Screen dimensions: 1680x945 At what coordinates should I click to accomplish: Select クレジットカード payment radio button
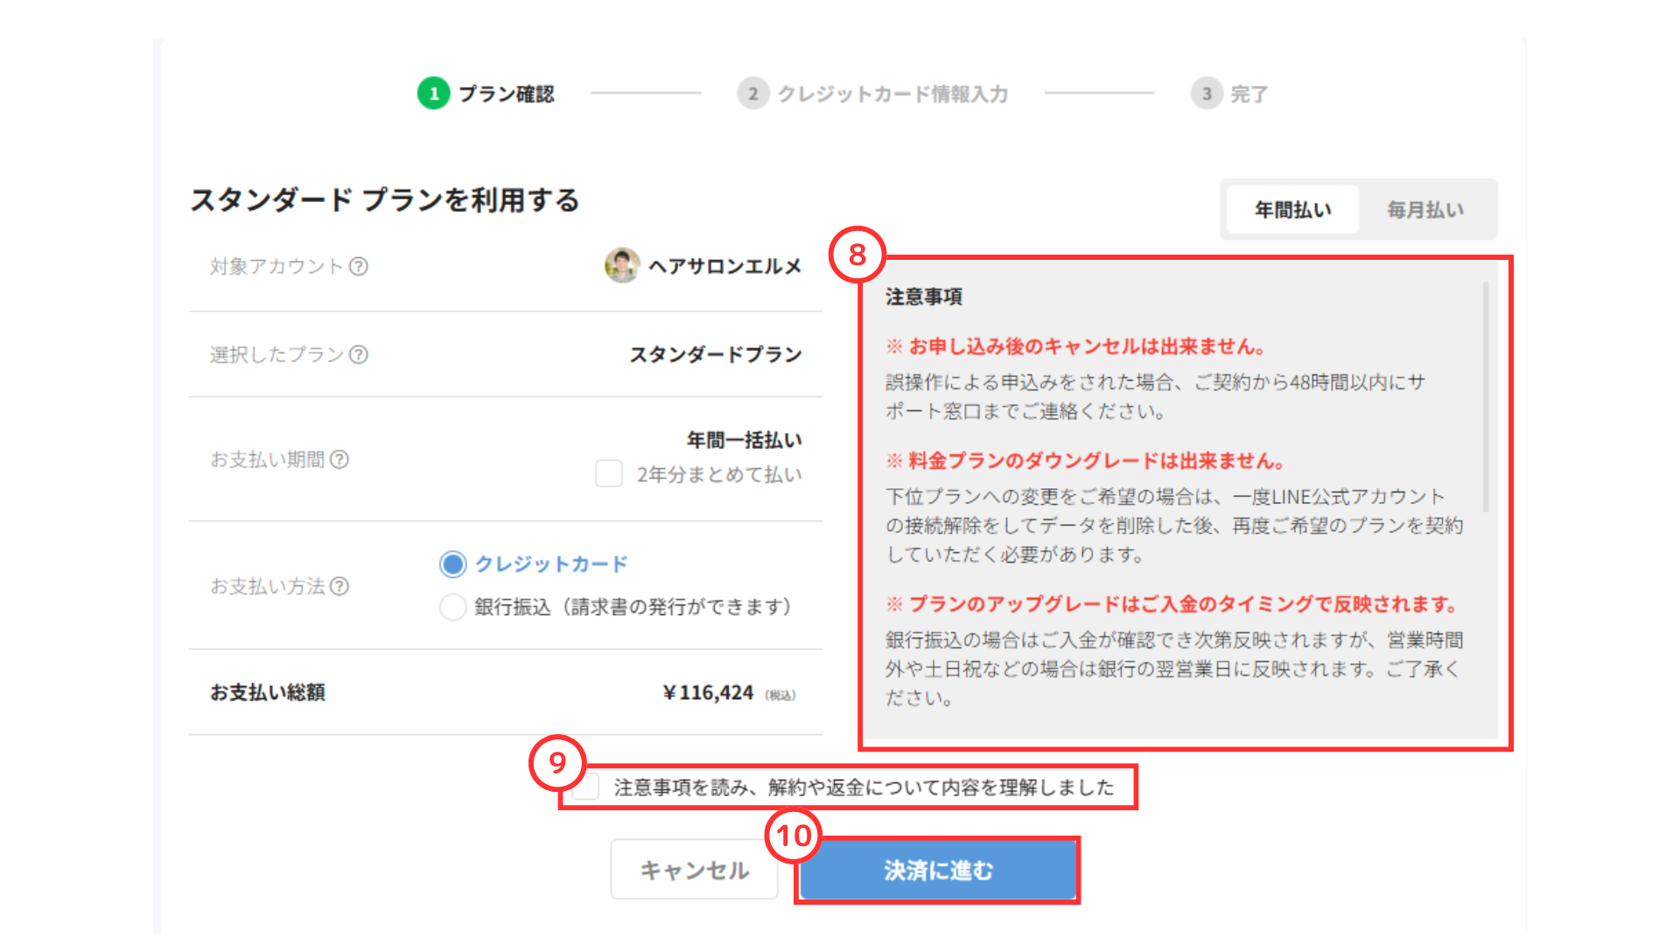[x=452, y=564]
